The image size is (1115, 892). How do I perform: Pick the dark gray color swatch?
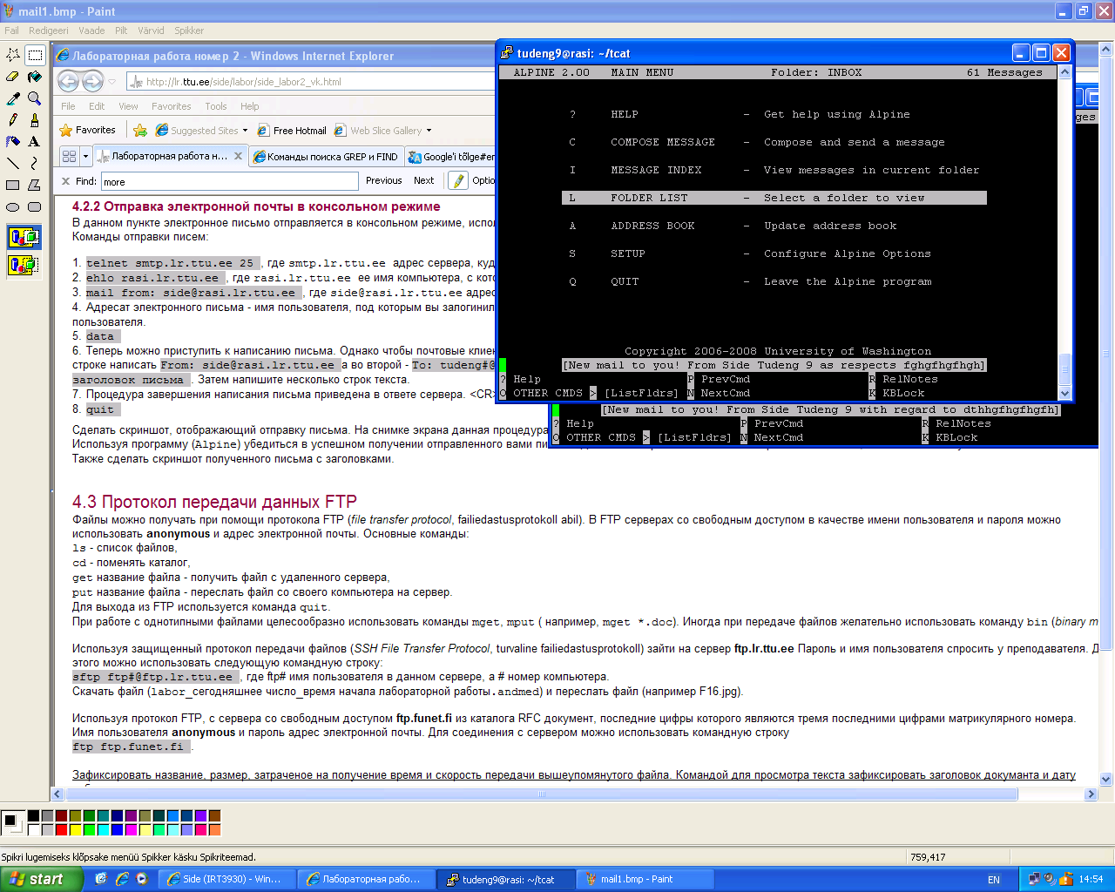point(47,816)
